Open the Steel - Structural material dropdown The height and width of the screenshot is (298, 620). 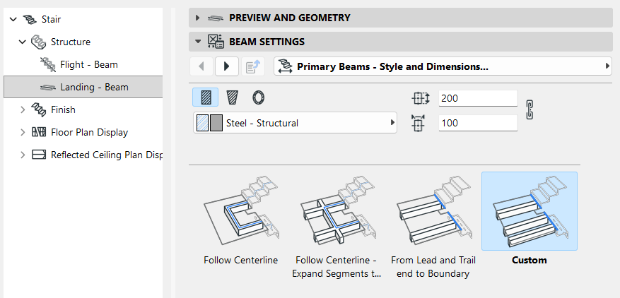(x=295, y=123)
